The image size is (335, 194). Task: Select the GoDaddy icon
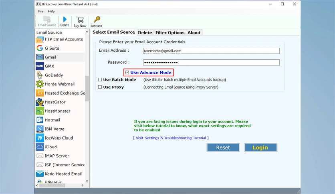pos(40,75)
